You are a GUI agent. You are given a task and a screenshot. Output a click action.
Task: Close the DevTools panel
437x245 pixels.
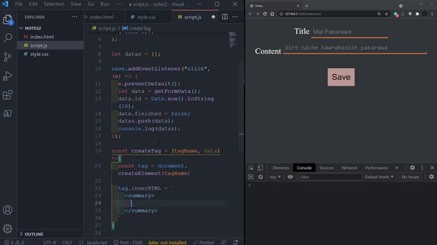point(432,167)
